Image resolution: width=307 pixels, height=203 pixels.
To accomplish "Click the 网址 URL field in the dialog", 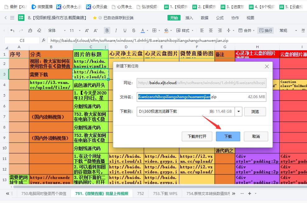I will tap(201, 83).
